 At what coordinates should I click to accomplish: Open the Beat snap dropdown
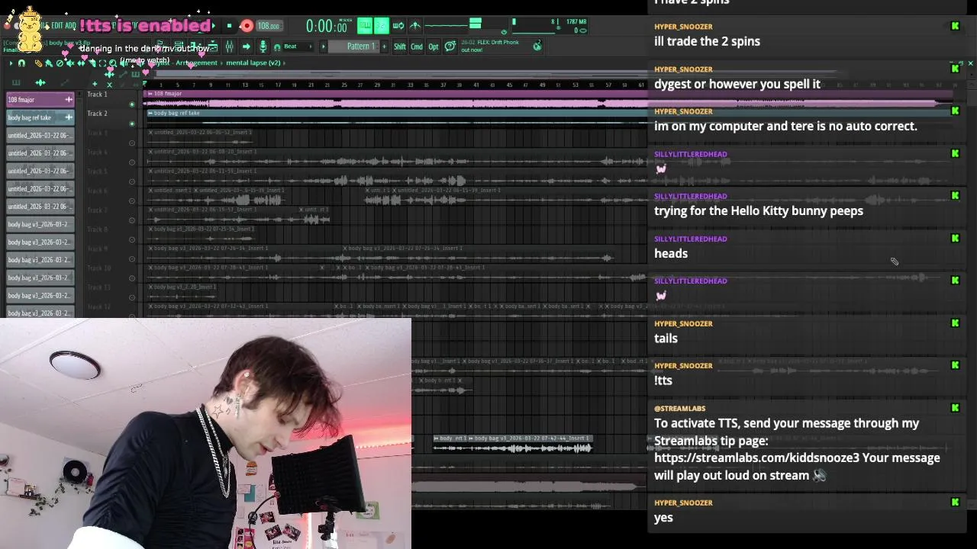(299, 47)
